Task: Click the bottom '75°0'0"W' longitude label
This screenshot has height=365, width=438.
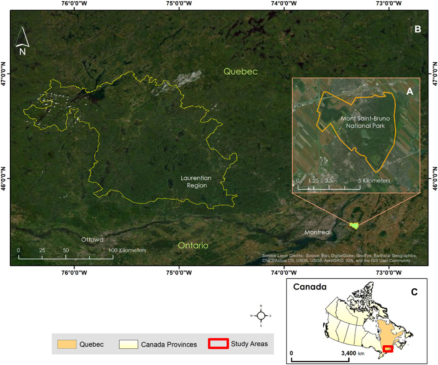Action: (179, 272)
